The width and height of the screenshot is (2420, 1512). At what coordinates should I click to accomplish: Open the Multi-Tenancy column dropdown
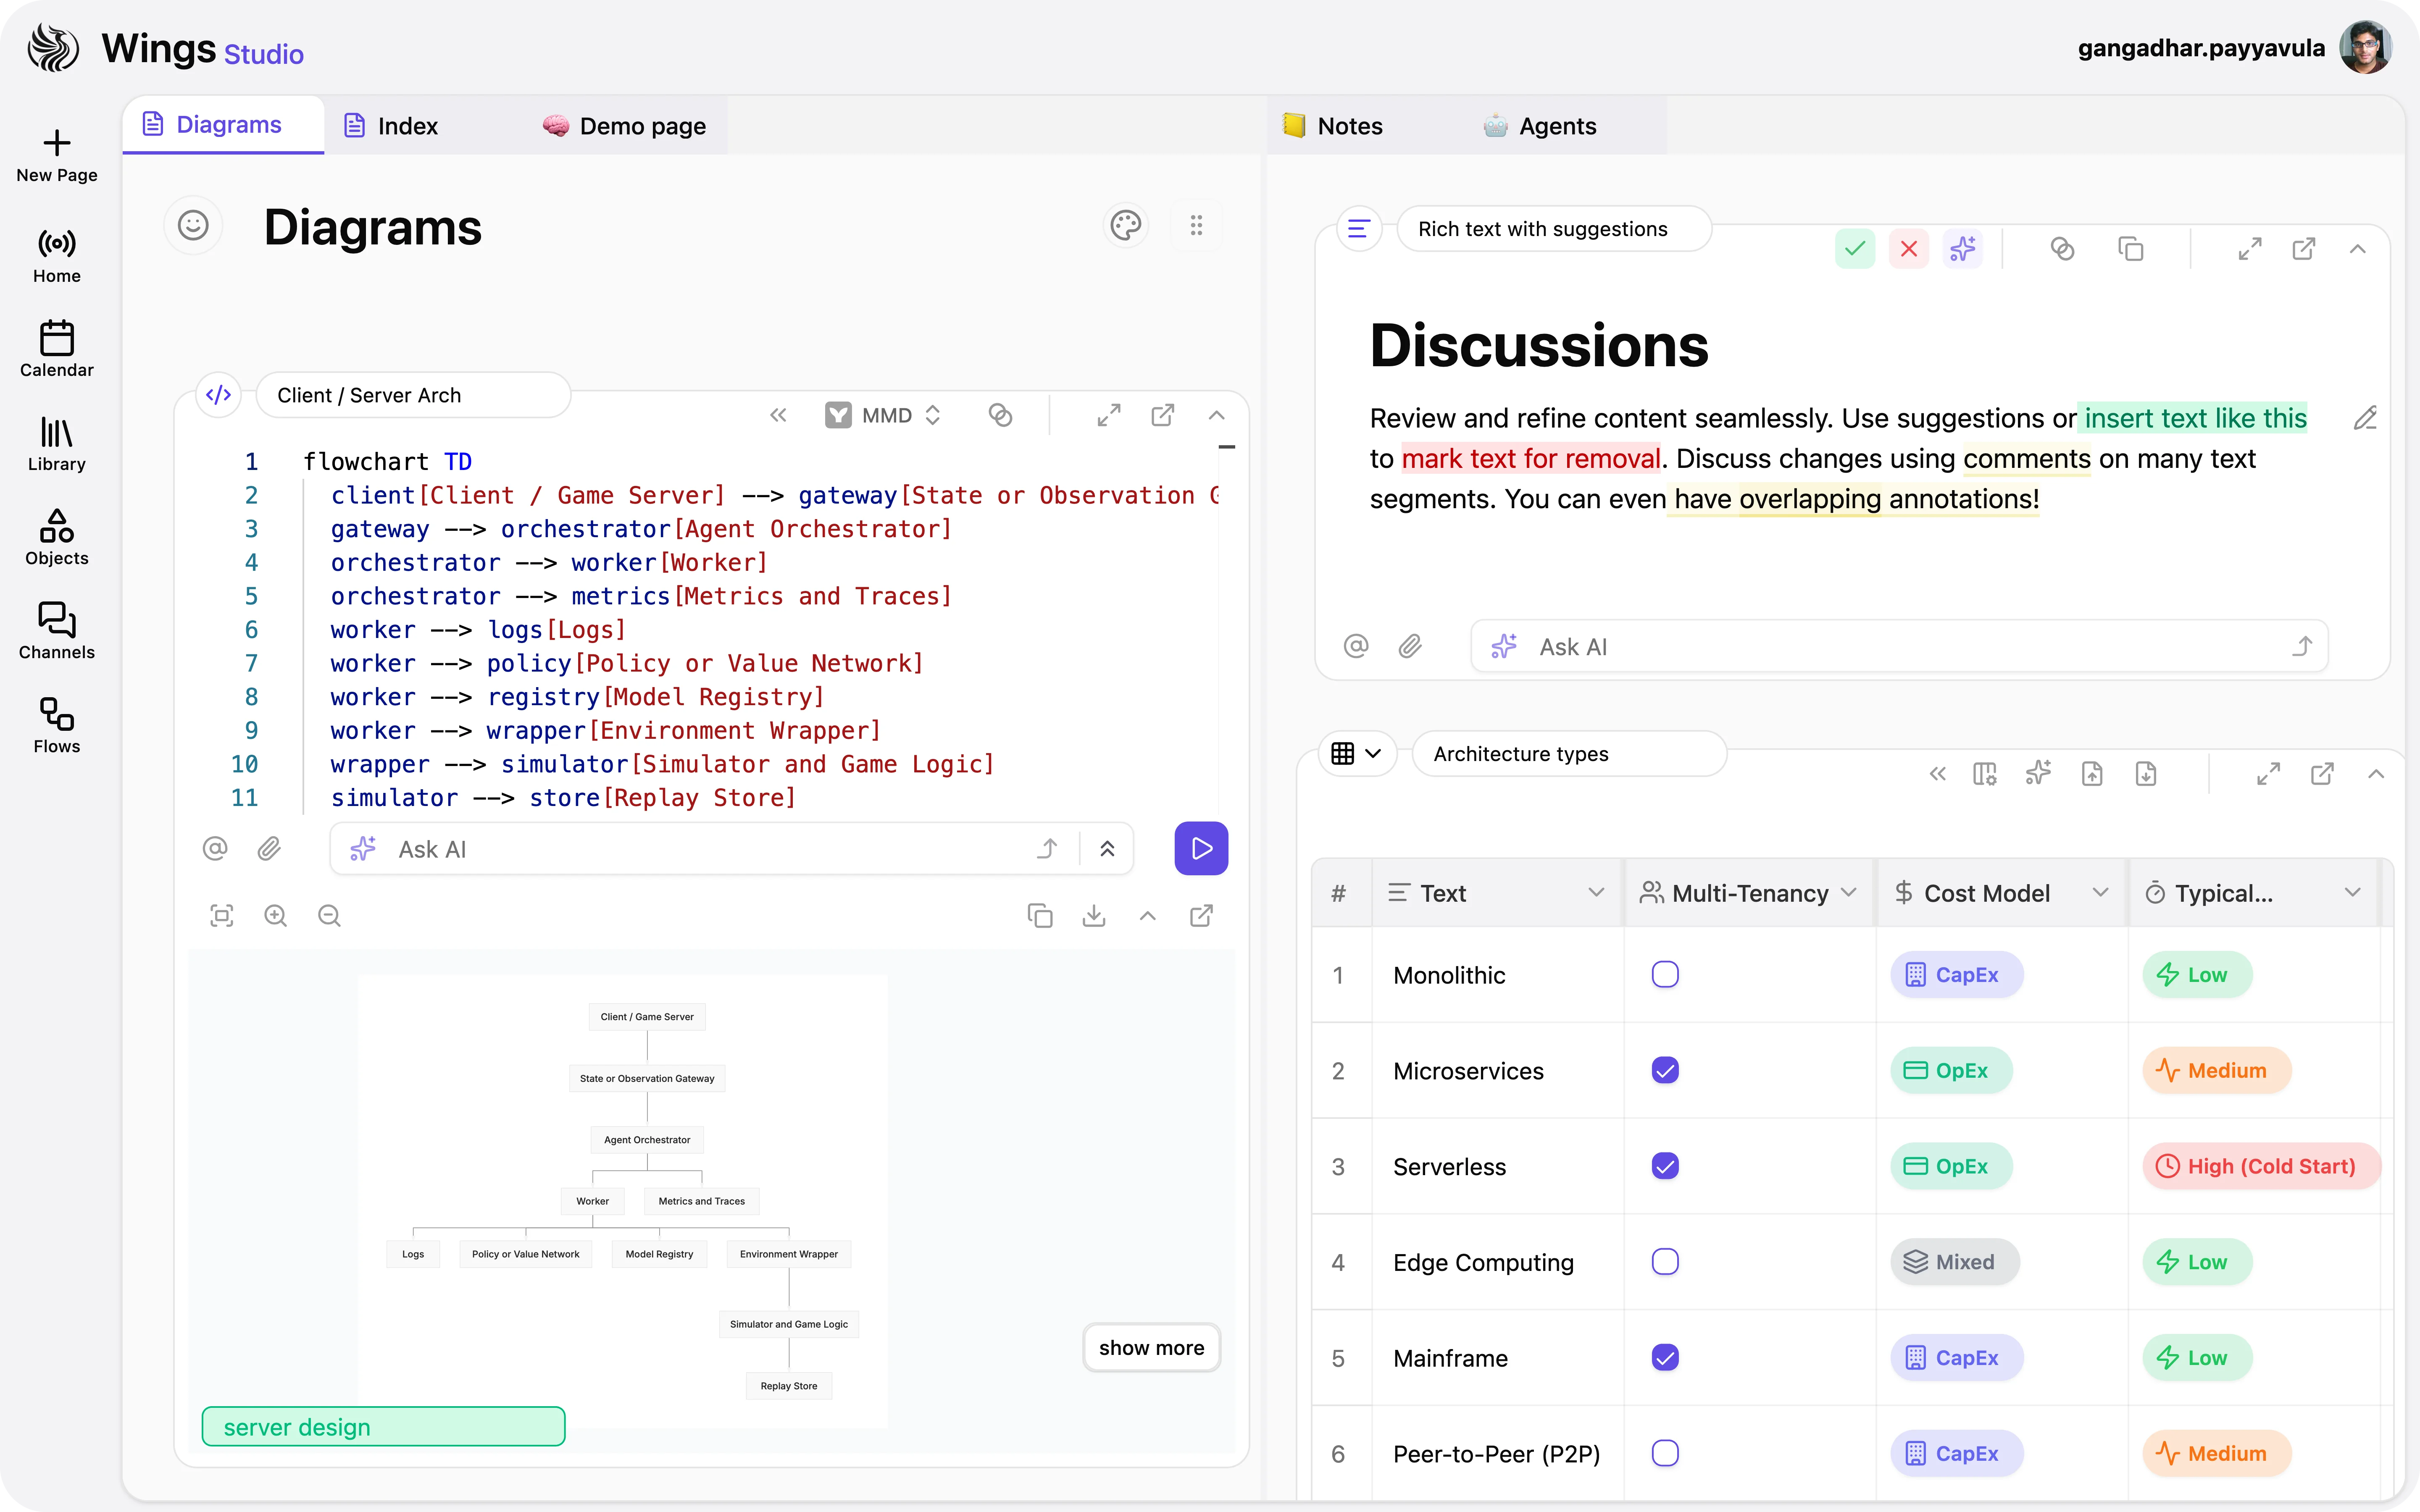click(x=1849, y=893)
